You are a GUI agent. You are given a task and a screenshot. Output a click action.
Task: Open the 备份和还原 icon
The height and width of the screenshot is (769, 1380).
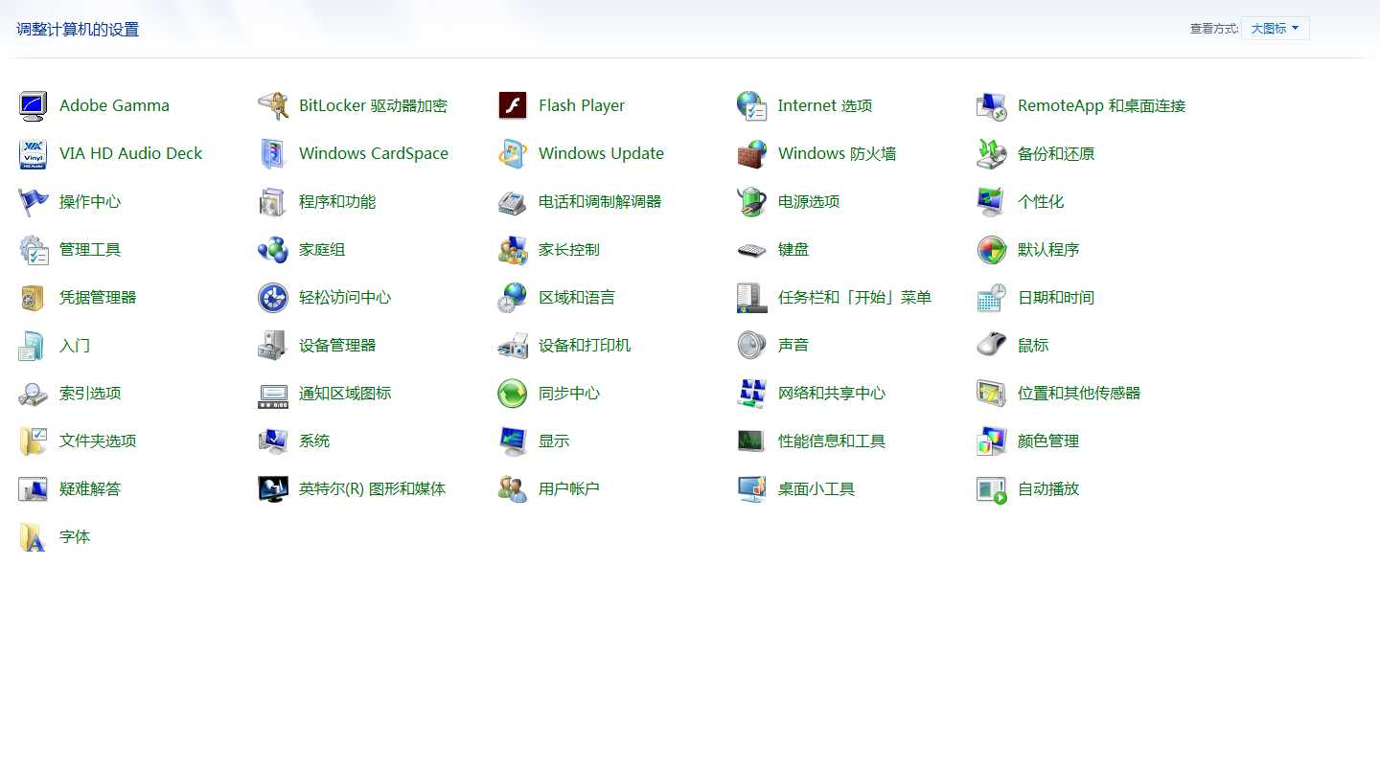tap(992, 153)
